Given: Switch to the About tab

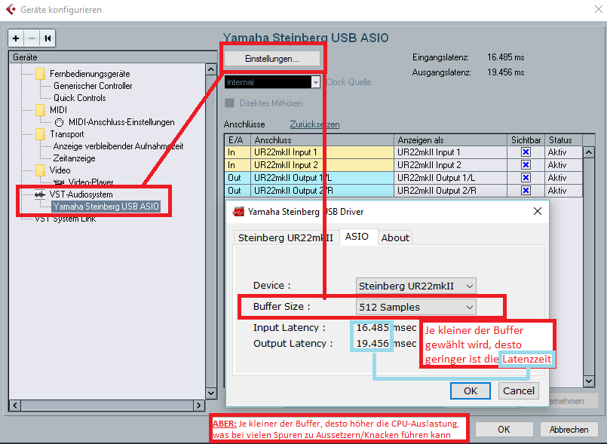Looking at the screenshot, I should pos(395,237).
